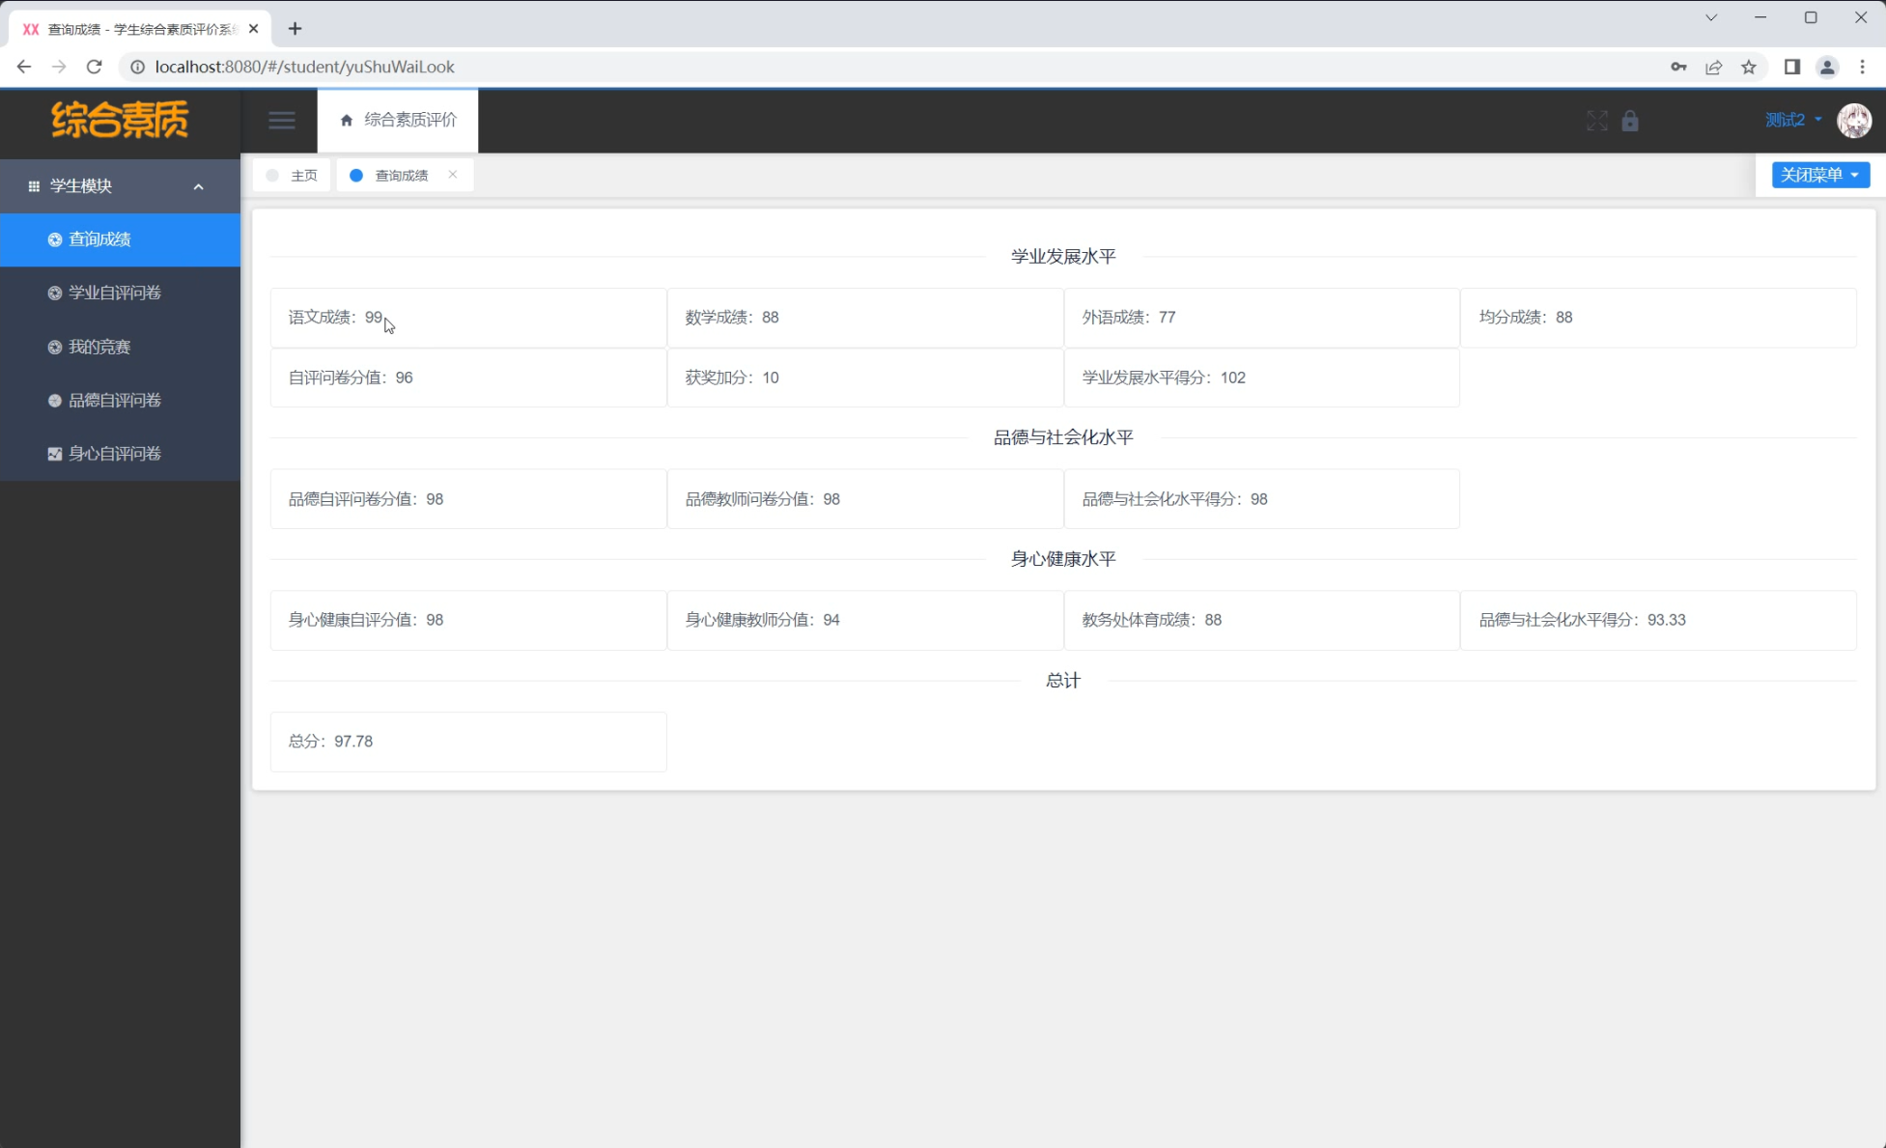Open 学业自评问卷 in the sidebar
Viewport: 1886px width, 1148px height.
coord(114,293)
